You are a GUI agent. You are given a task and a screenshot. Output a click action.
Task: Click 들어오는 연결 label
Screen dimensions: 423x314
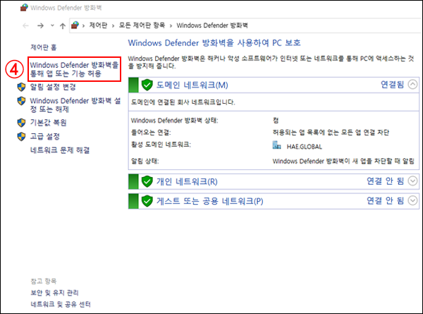pyautogui.click(x=151, y=132)
